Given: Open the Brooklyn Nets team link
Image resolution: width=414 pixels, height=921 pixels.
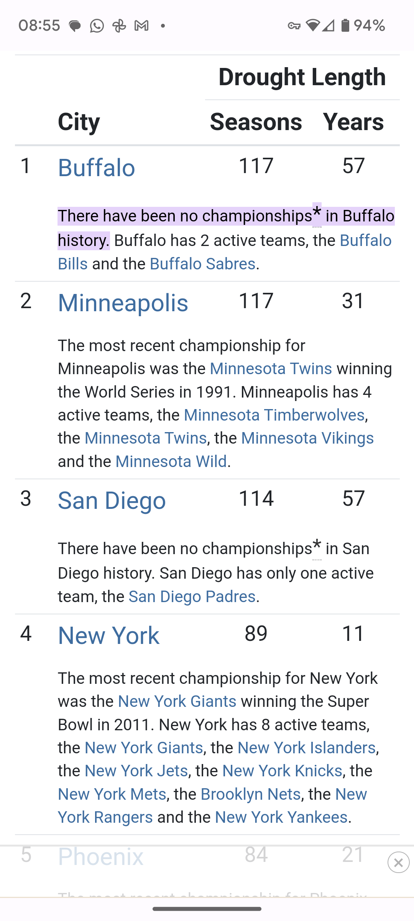Looking at the screenshot, I should [250, 794].
